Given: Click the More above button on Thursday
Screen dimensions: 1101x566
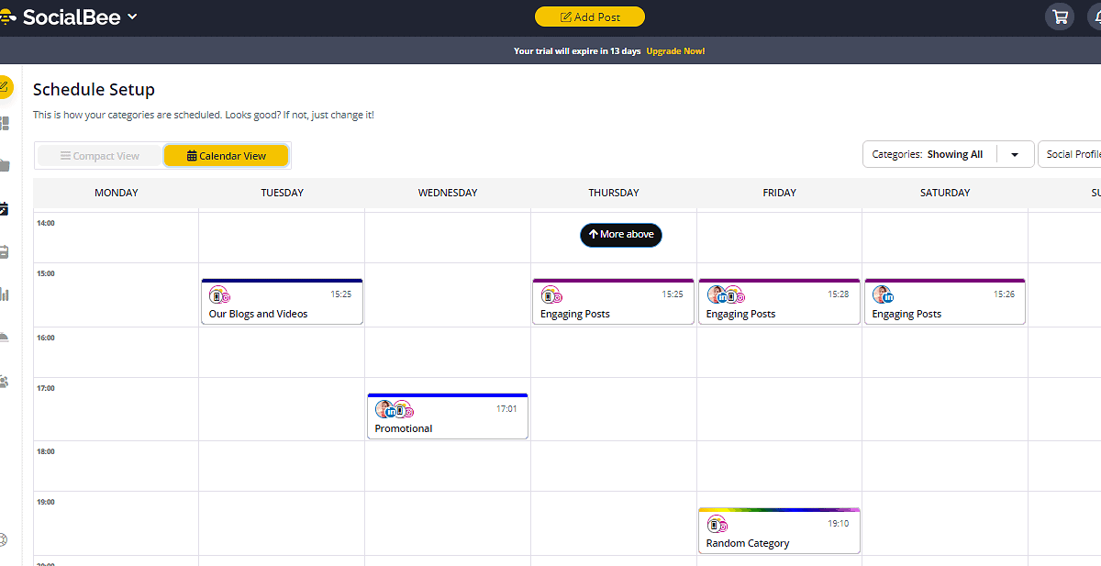Looking at the screenshot, I should click(x=620, y=235).
